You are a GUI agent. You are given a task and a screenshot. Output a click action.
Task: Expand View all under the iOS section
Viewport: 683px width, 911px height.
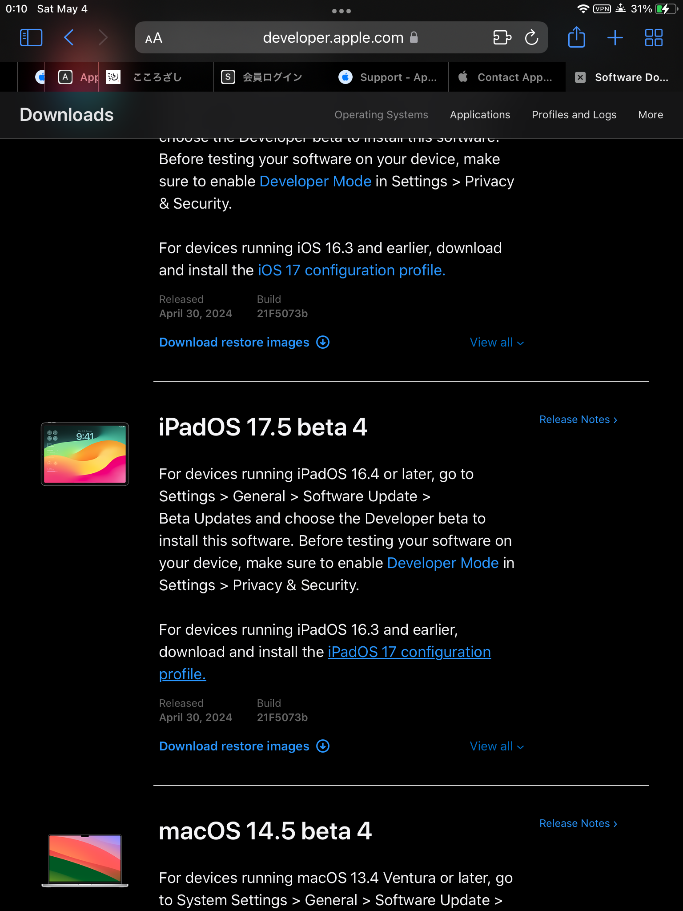(497, 343)
